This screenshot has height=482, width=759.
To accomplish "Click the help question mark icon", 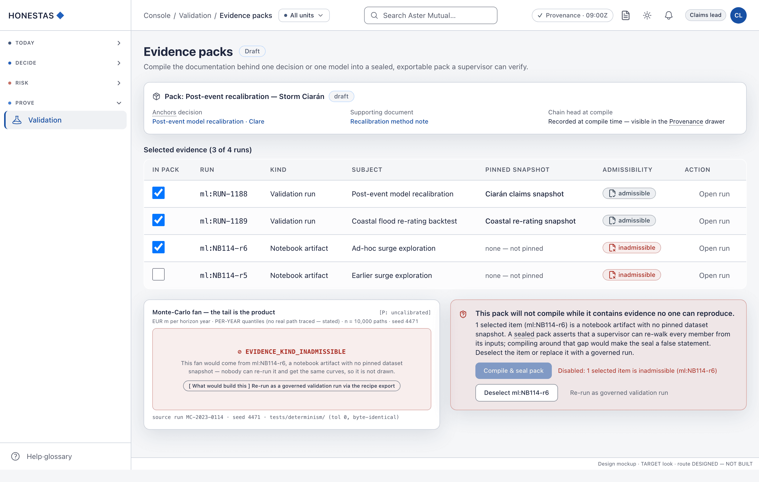I will [15, 456].
